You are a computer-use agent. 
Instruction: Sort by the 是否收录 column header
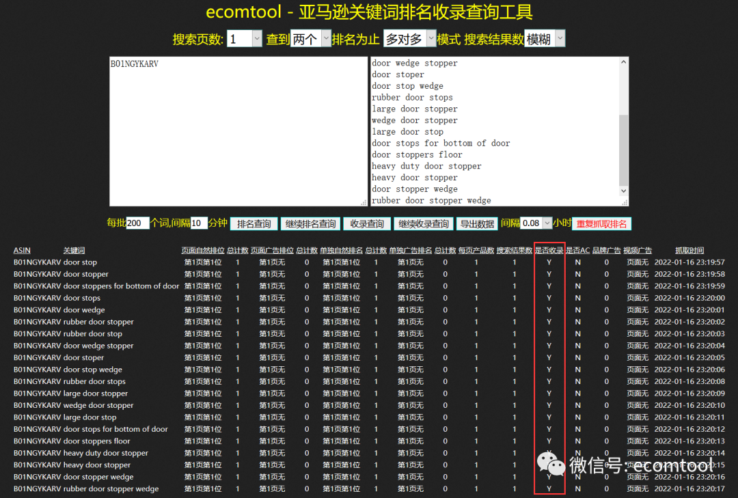pos(549,251)
